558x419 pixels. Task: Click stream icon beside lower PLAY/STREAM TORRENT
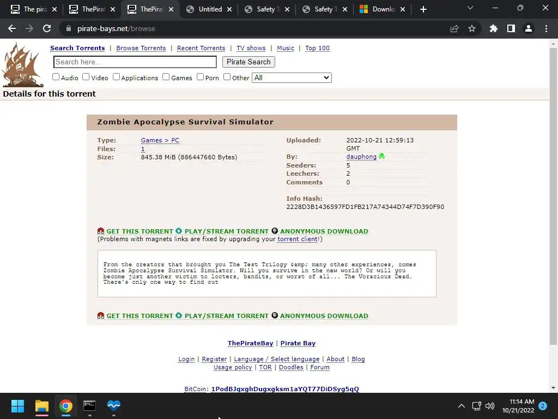pyautogui.click(x=179, y=315)
